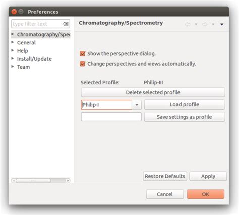This screenshot has height=215, width=239.
Task: Click the Chromatography/Spectrometry page heading
Action: (x=121, y=23)
